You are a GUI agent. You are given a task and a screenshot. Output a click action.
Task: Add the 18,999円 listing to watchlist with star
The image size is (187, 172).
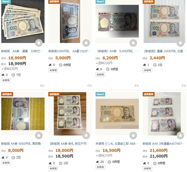pos(39,43)
